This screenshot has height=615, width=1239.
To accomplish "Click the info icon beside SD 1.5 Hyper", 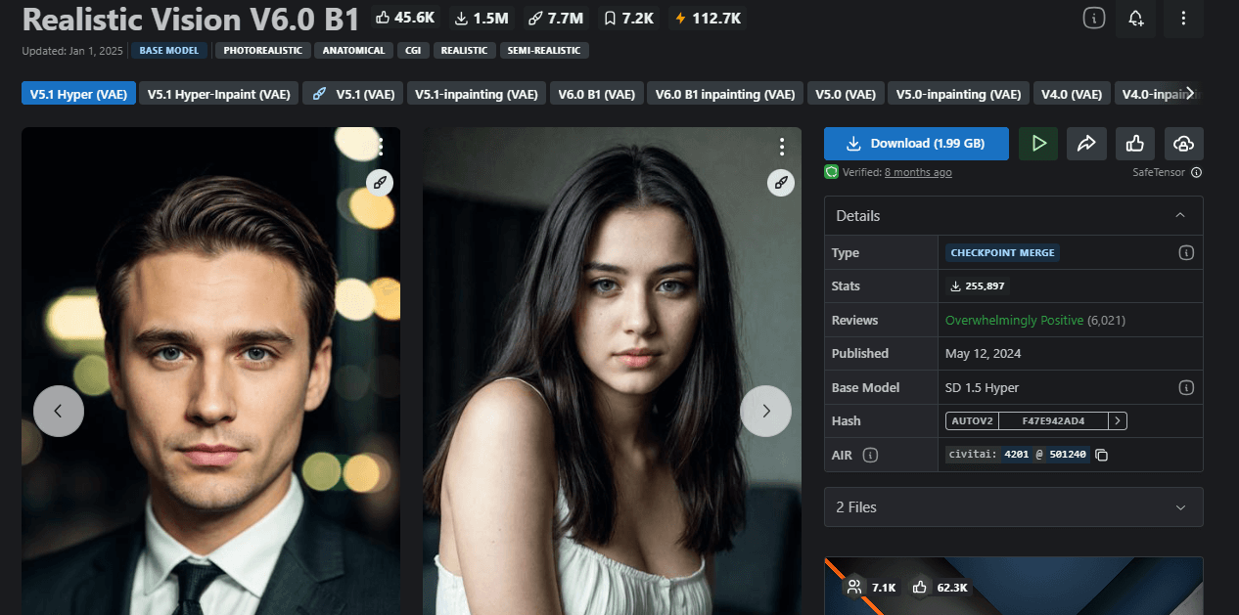I will (1186, 387).
